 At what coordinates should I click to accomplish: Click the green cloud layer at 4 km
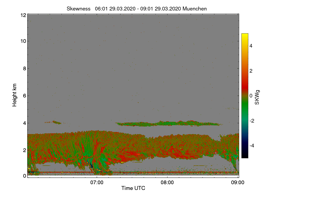point(169,124)
